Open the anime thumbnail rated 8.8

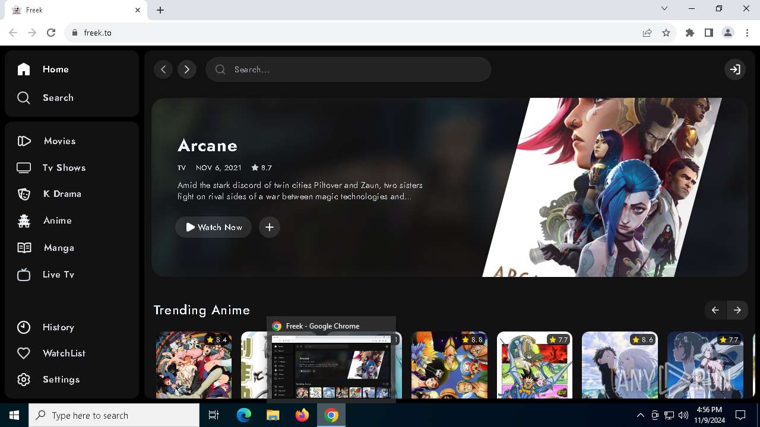coord(449,365)
